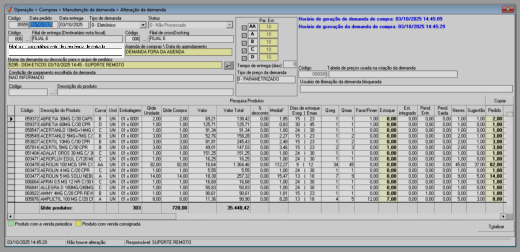Click the red checkmark application icon in title bar
The width and height of the screenshot is (520, 252).
click(10, 9)
